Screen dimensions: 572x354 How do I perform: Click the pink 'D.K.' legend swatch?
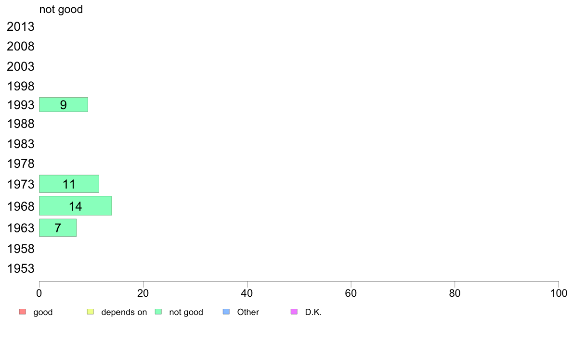click(x=294, y=312)
